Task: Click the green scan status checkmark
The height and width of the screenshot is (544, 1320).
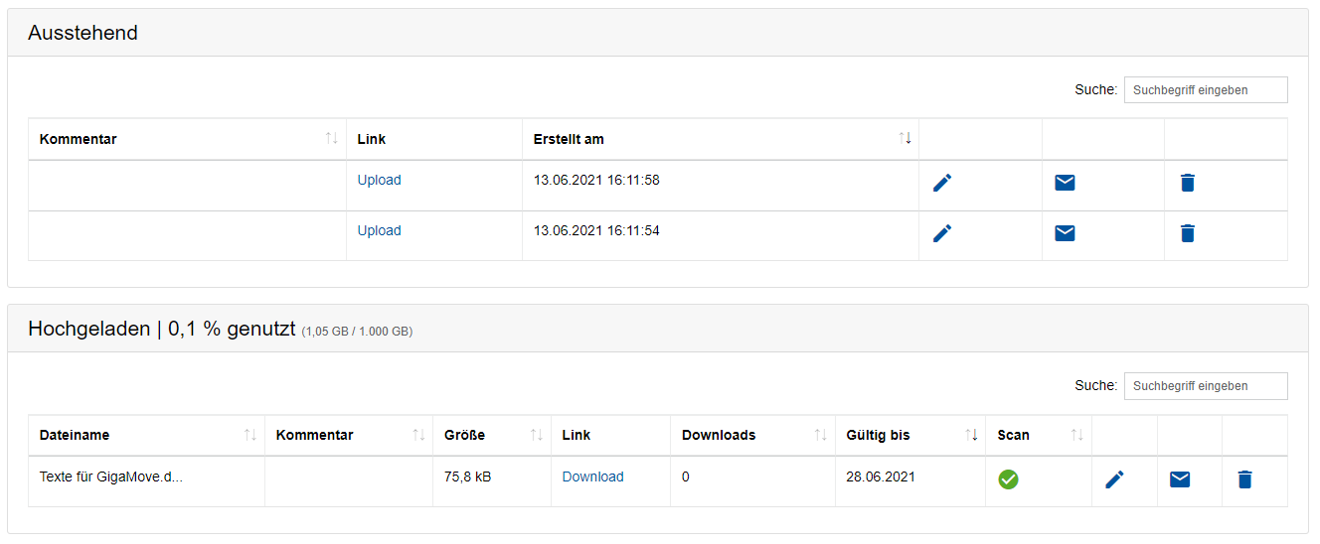Action: pyautogui.click(x=1009, y=479)
